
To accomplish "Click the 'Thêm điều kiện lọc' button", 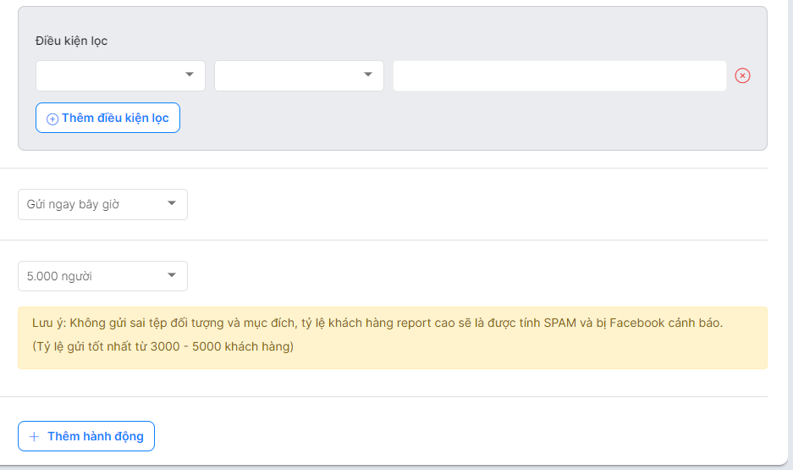I will point(107,118).
